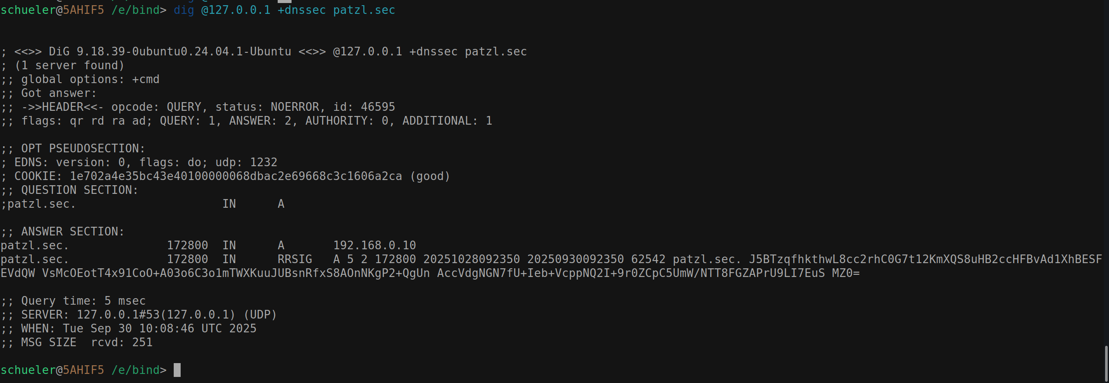Screen dimensions: 1109x383
Task: Click the header id 46595
Action: (x=378, y=107)
